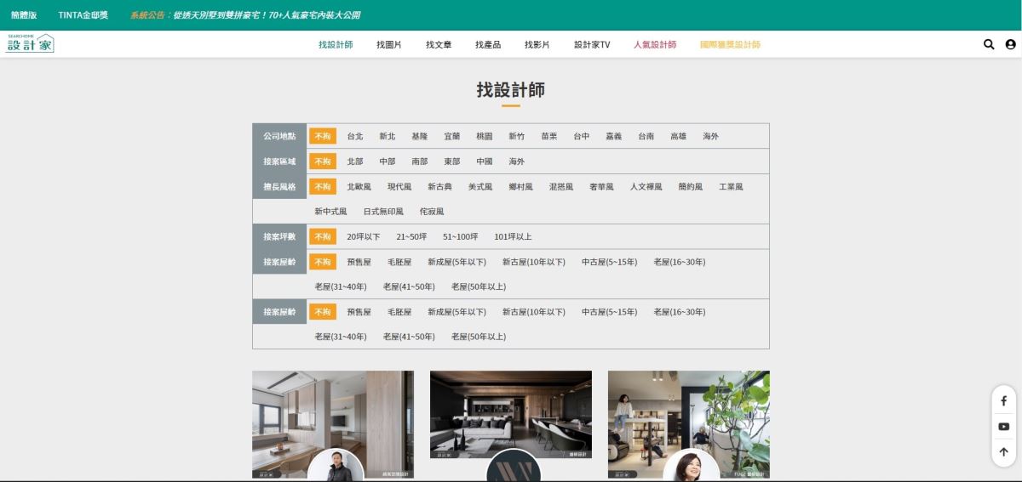Filter company location by 基隆
Screen dimensions: 1022x482
[x=420, y=136]
